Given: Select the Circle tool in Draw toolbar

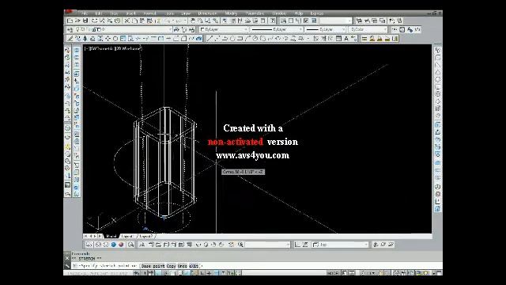Looking at the screenshot, I should tap(255, 39).
